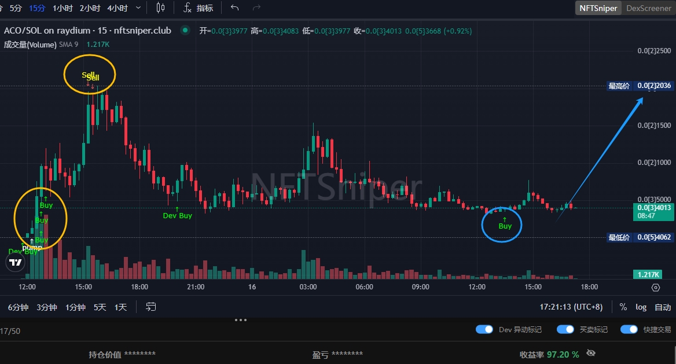This screenshot has width=676, height=364.
Task: Click the date label 16 on time axis
Action: point(252,287)
